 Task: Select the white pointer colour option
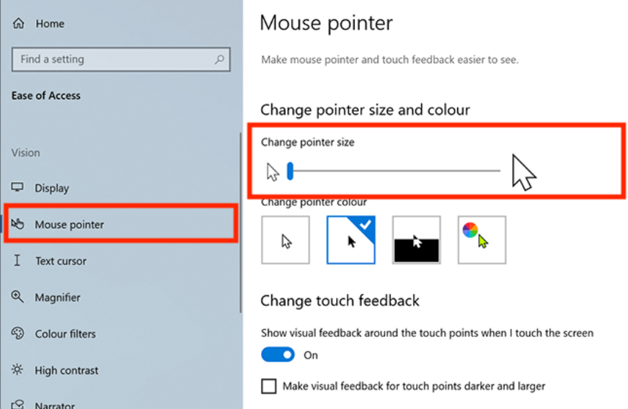[x=286, y=241]
